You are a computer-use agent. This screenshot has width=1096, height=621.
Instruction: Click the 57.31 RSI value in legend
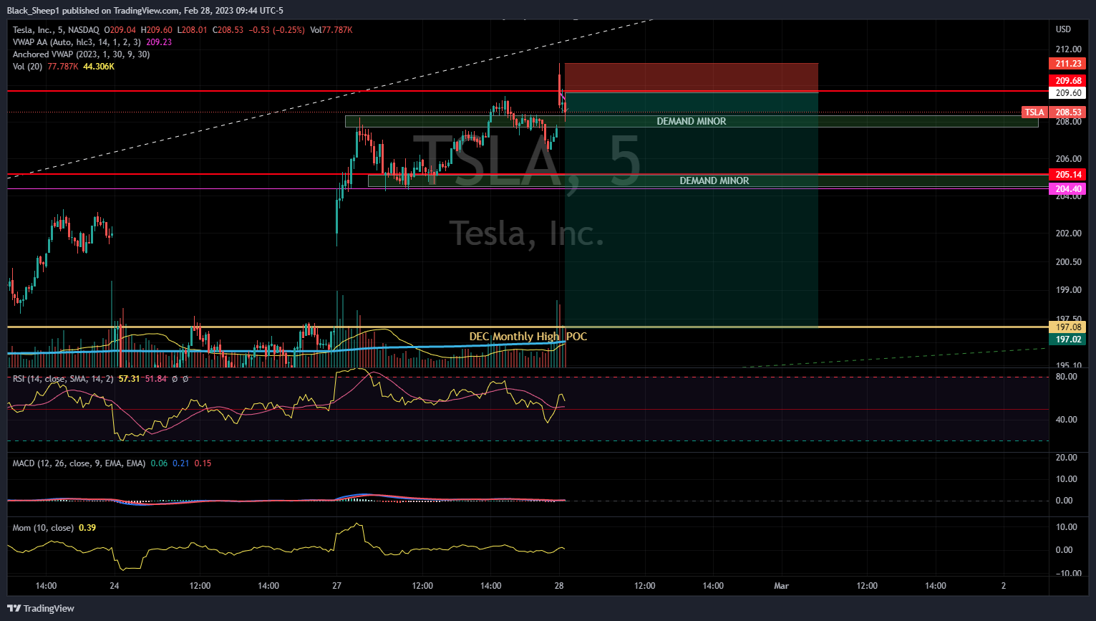(129, 379)
